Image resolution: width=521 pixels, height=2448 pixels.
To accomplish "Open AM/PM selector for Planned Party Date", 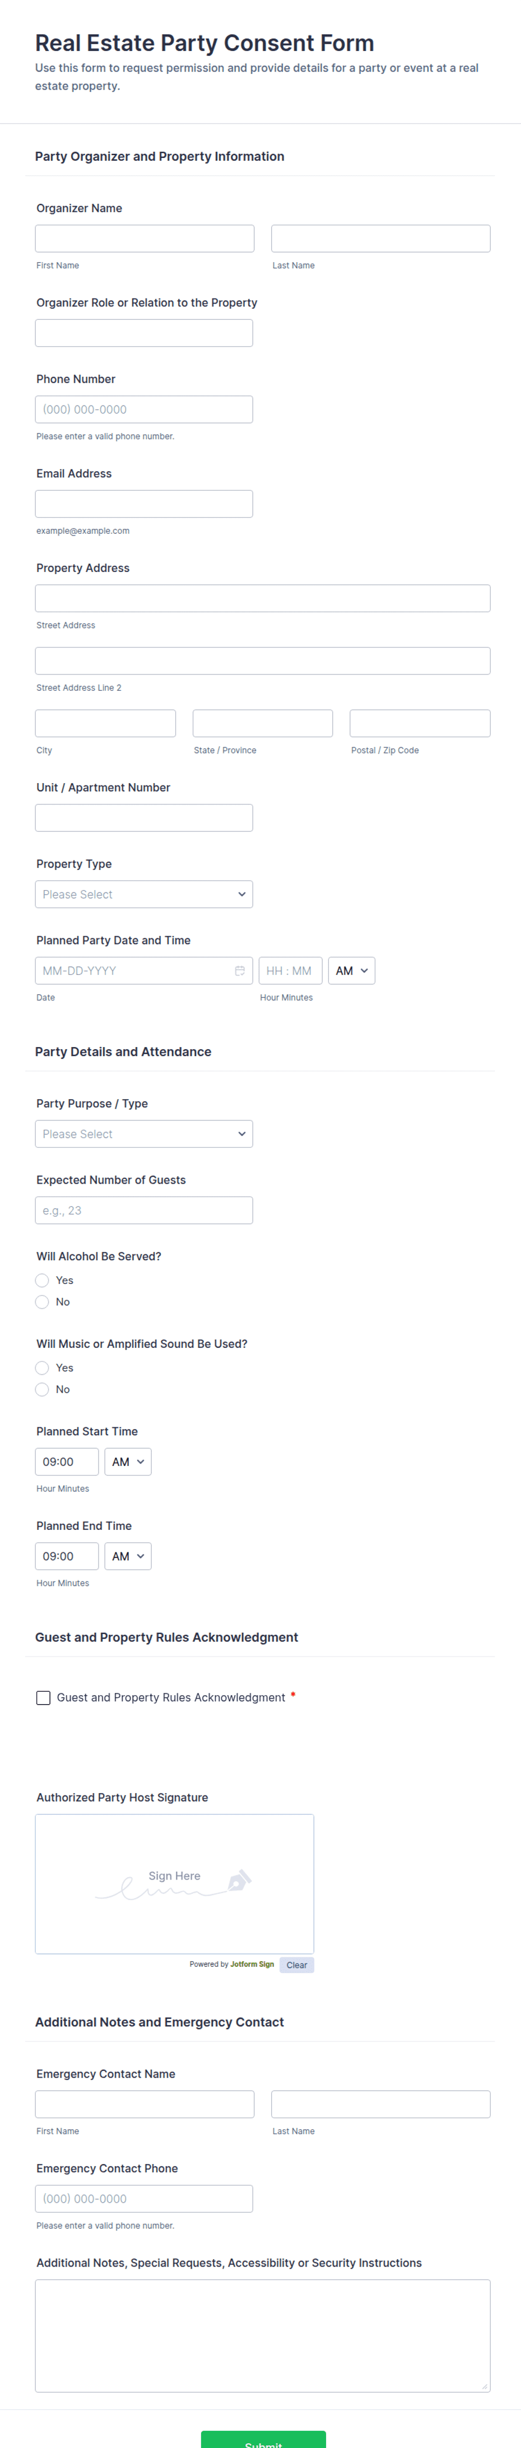I will (x=351, y=970).
